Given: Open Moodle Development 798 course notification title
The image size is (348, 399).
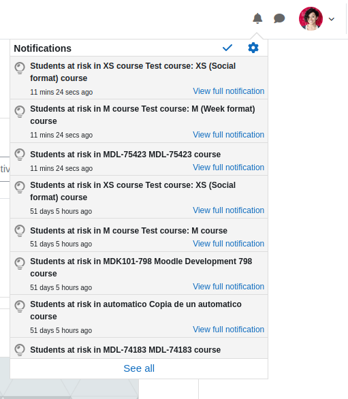Looking at the screenshot, I should click(x=141, y=268).
